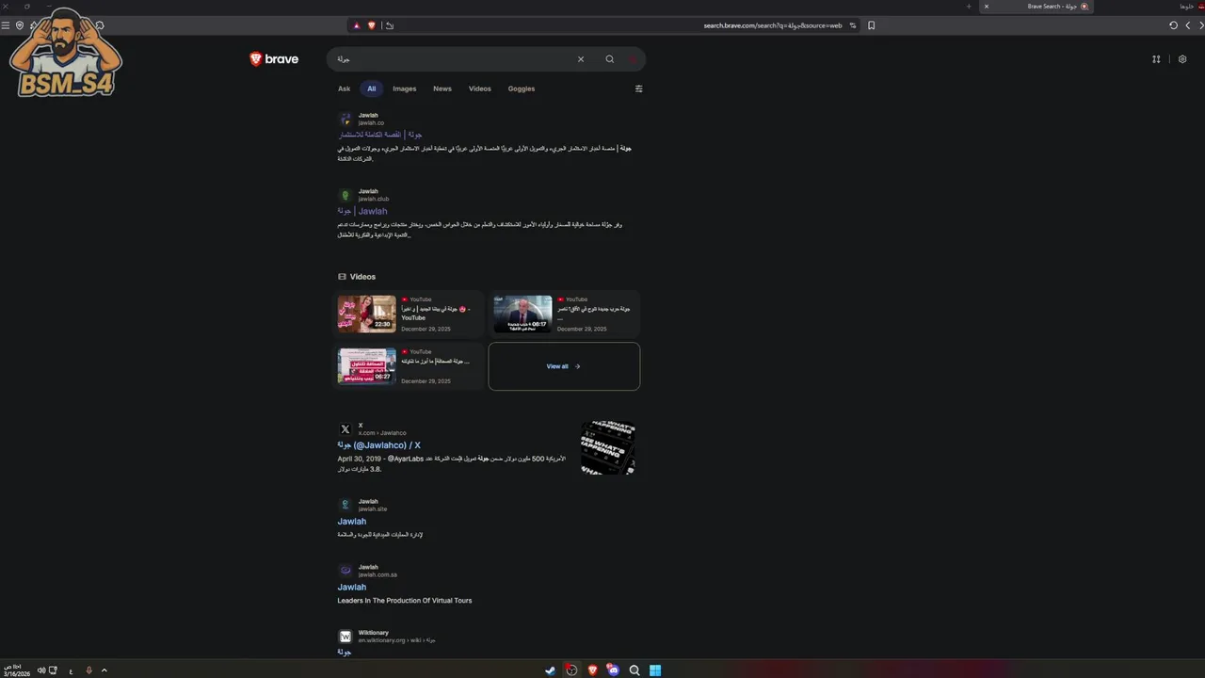Open the Wiktionary جولة result link
1205x678 pixels.
point(345,652)
